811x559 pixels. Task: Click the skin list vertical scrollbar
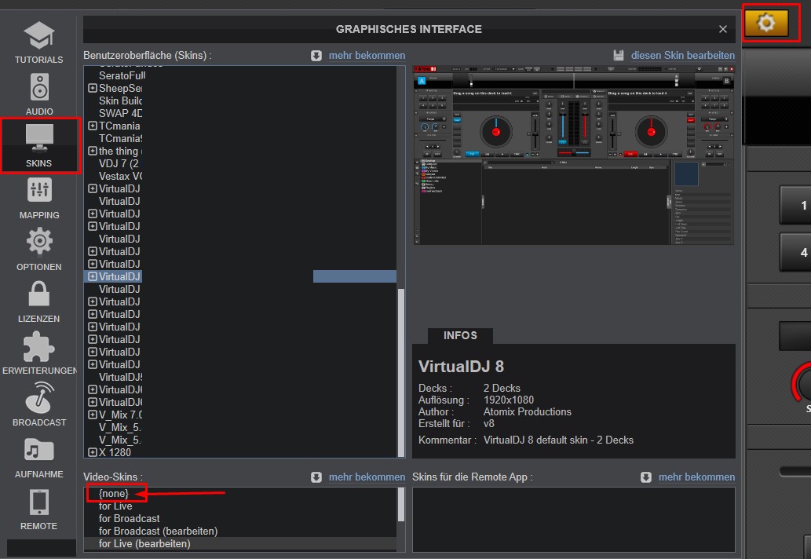(x=401, y=372)
